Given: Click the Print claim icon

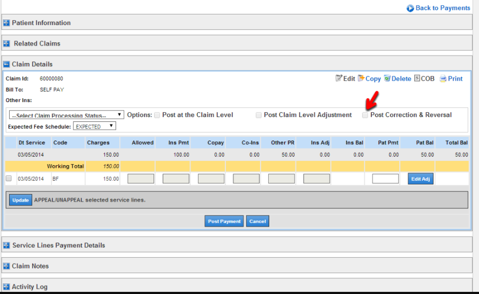Looking at the screenshot, I should click(443, 79).
